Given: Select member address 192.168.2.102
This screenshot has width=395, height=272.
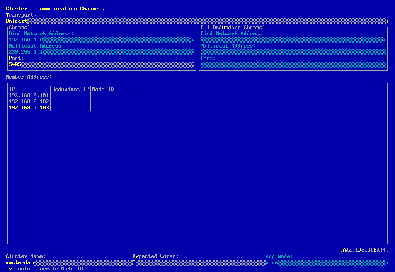Looking at the screenshot, I should 29,102.
